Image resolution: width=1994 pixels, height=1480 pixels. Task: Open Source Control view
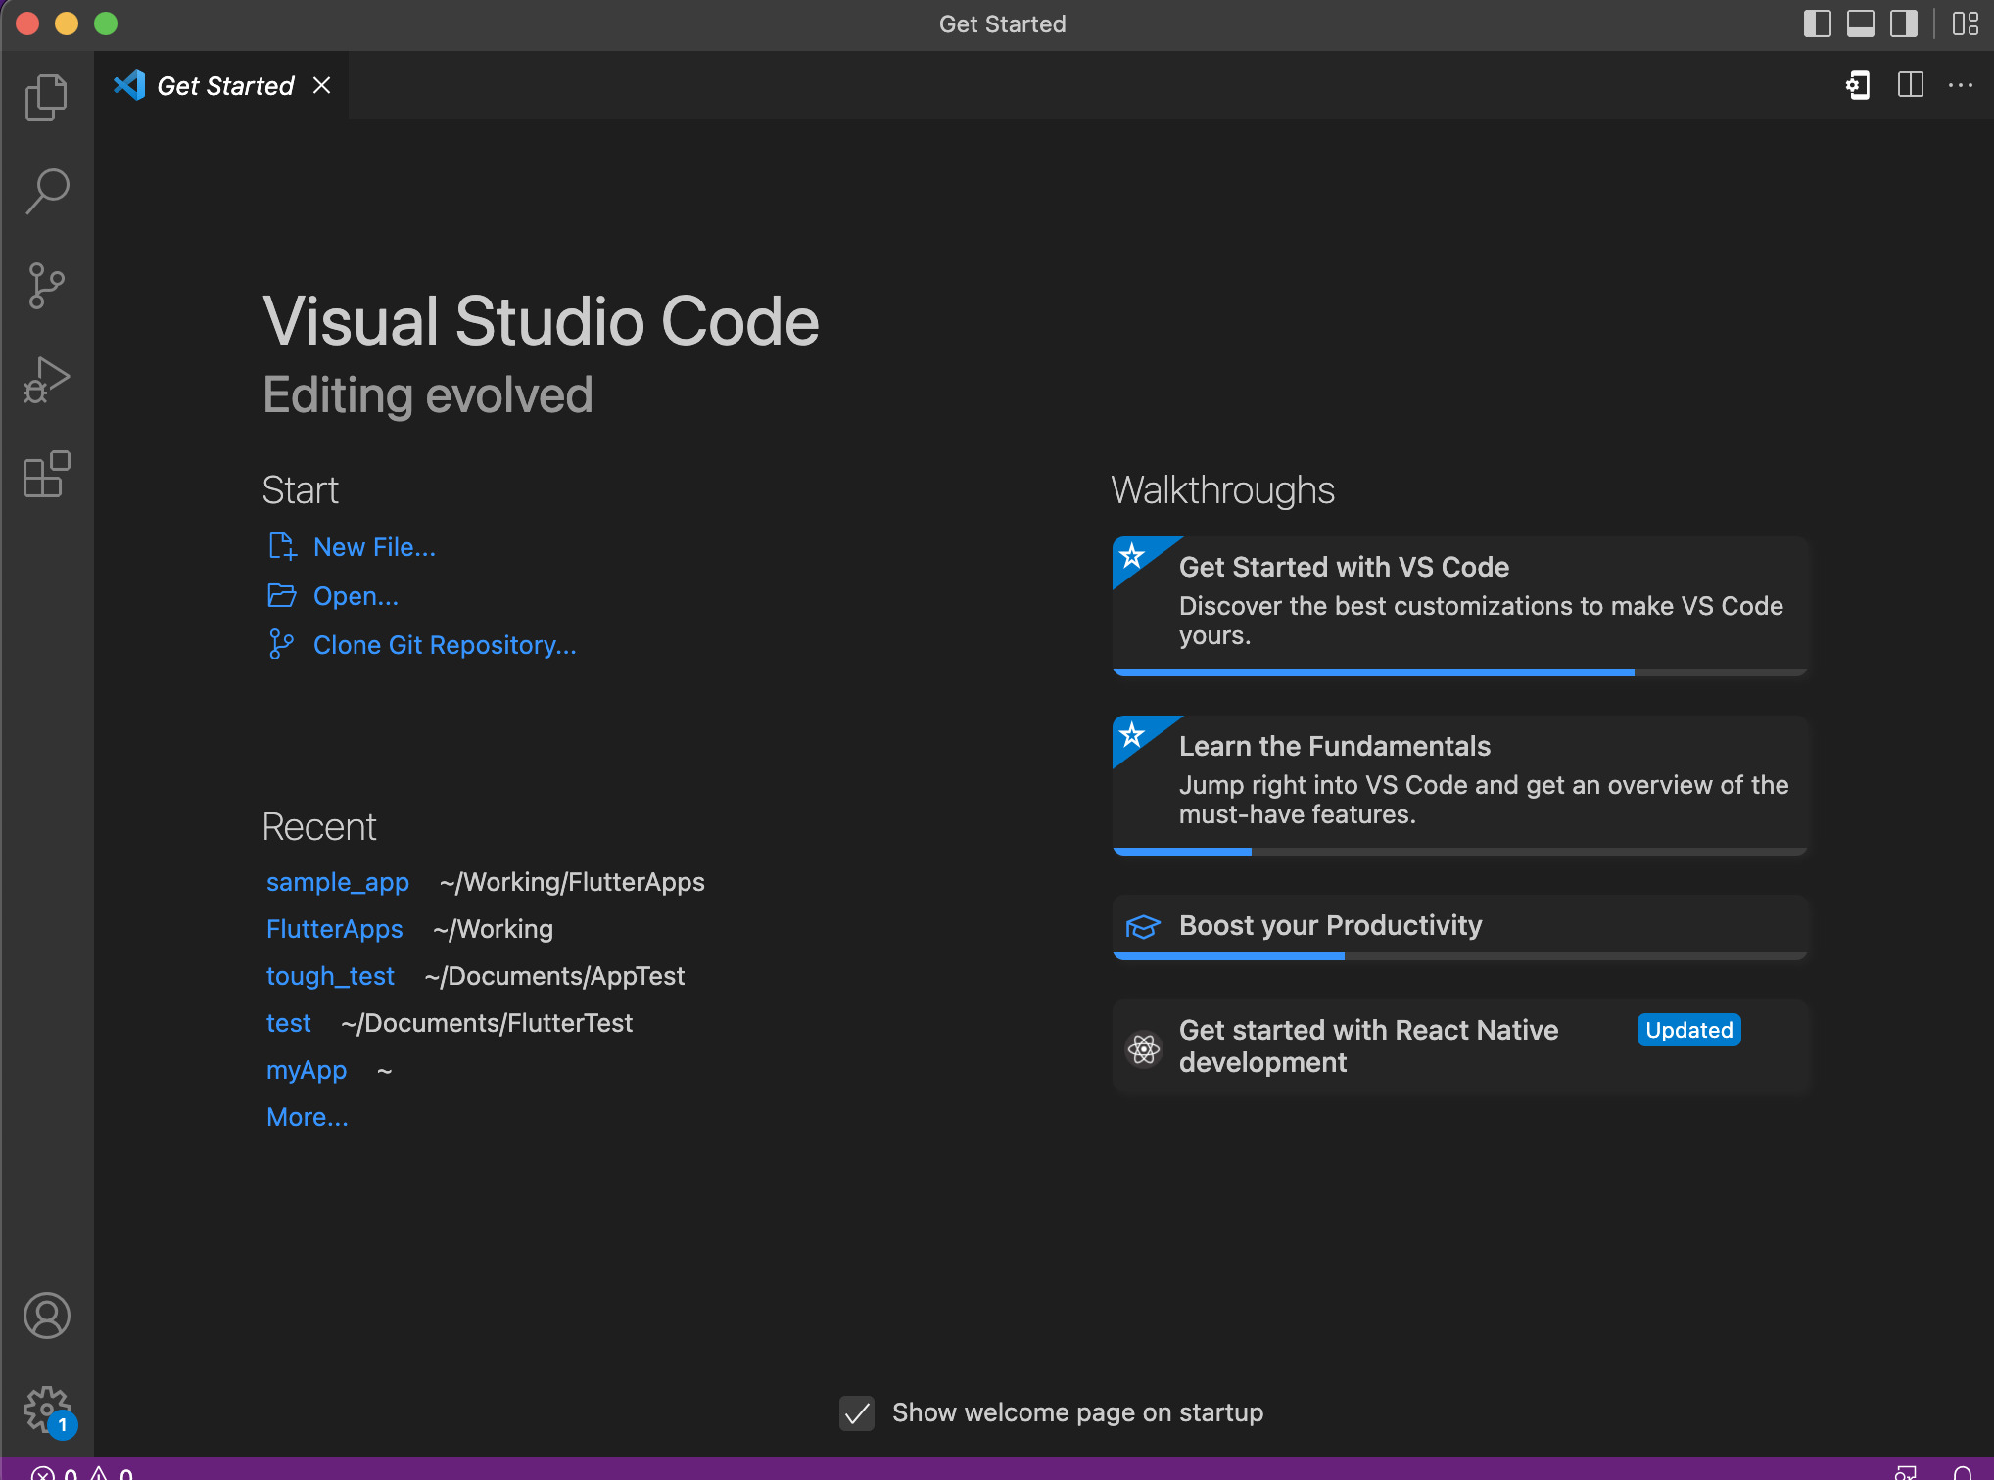click(46, 285)
